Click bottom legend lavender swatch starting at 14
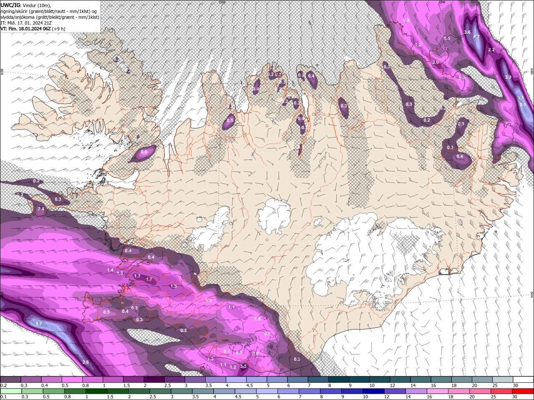 click(416, 391)
